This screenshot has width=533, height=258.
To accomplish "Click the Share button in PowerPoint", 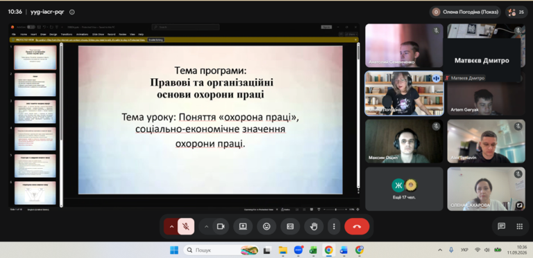I will pos(351,34).
